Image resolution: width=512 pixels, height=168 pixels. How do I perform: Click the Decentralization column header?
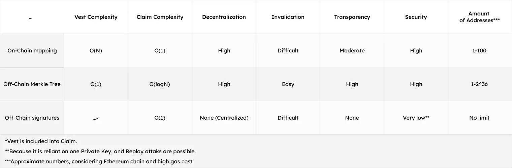(x=224, y=17)
